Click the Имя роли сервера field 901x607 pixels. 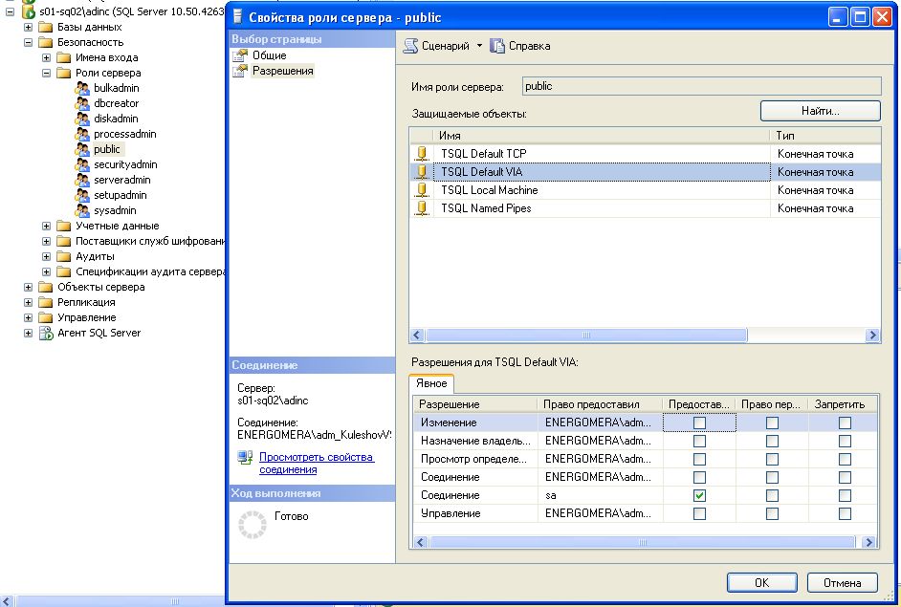pyautogui.click(x=702, y=87)
